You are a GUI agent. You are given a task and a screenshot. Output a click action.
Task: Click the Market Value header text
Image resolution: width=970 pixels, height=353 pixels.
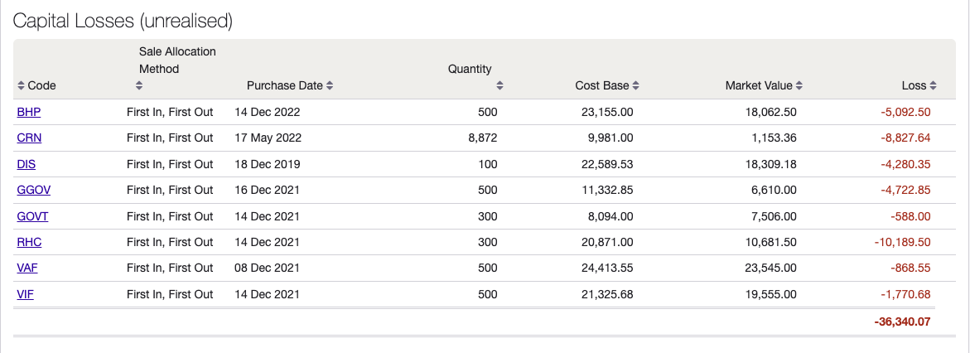tap(759, 85)
